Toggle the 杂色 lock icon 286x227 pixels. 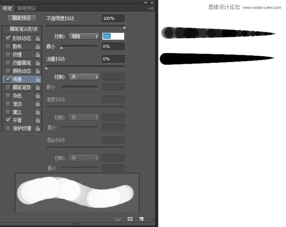(38, 95)
